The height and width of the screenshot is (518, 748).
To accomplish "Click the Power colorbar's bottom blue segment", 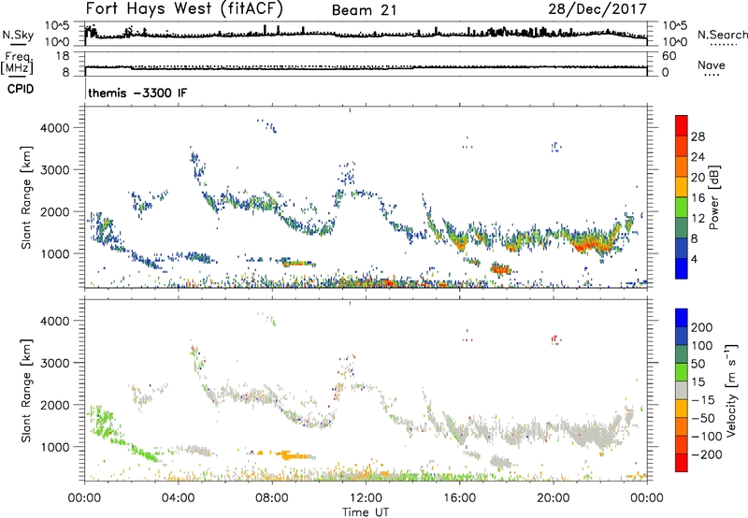I will 682,268.
